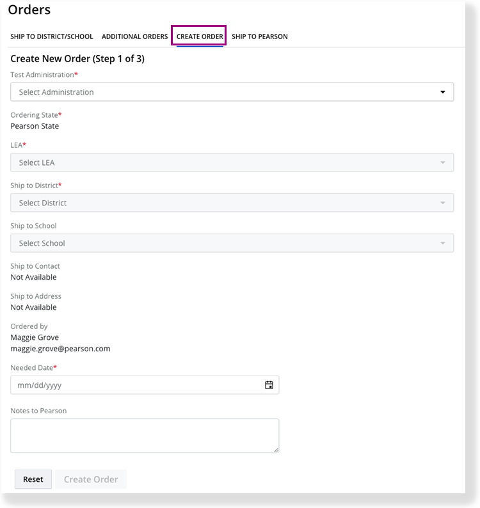Click the maggie.grove@pearson.com email text
The height and width of the screenshot is (508, 480).
pyautogui.click(x=60, y=349)
